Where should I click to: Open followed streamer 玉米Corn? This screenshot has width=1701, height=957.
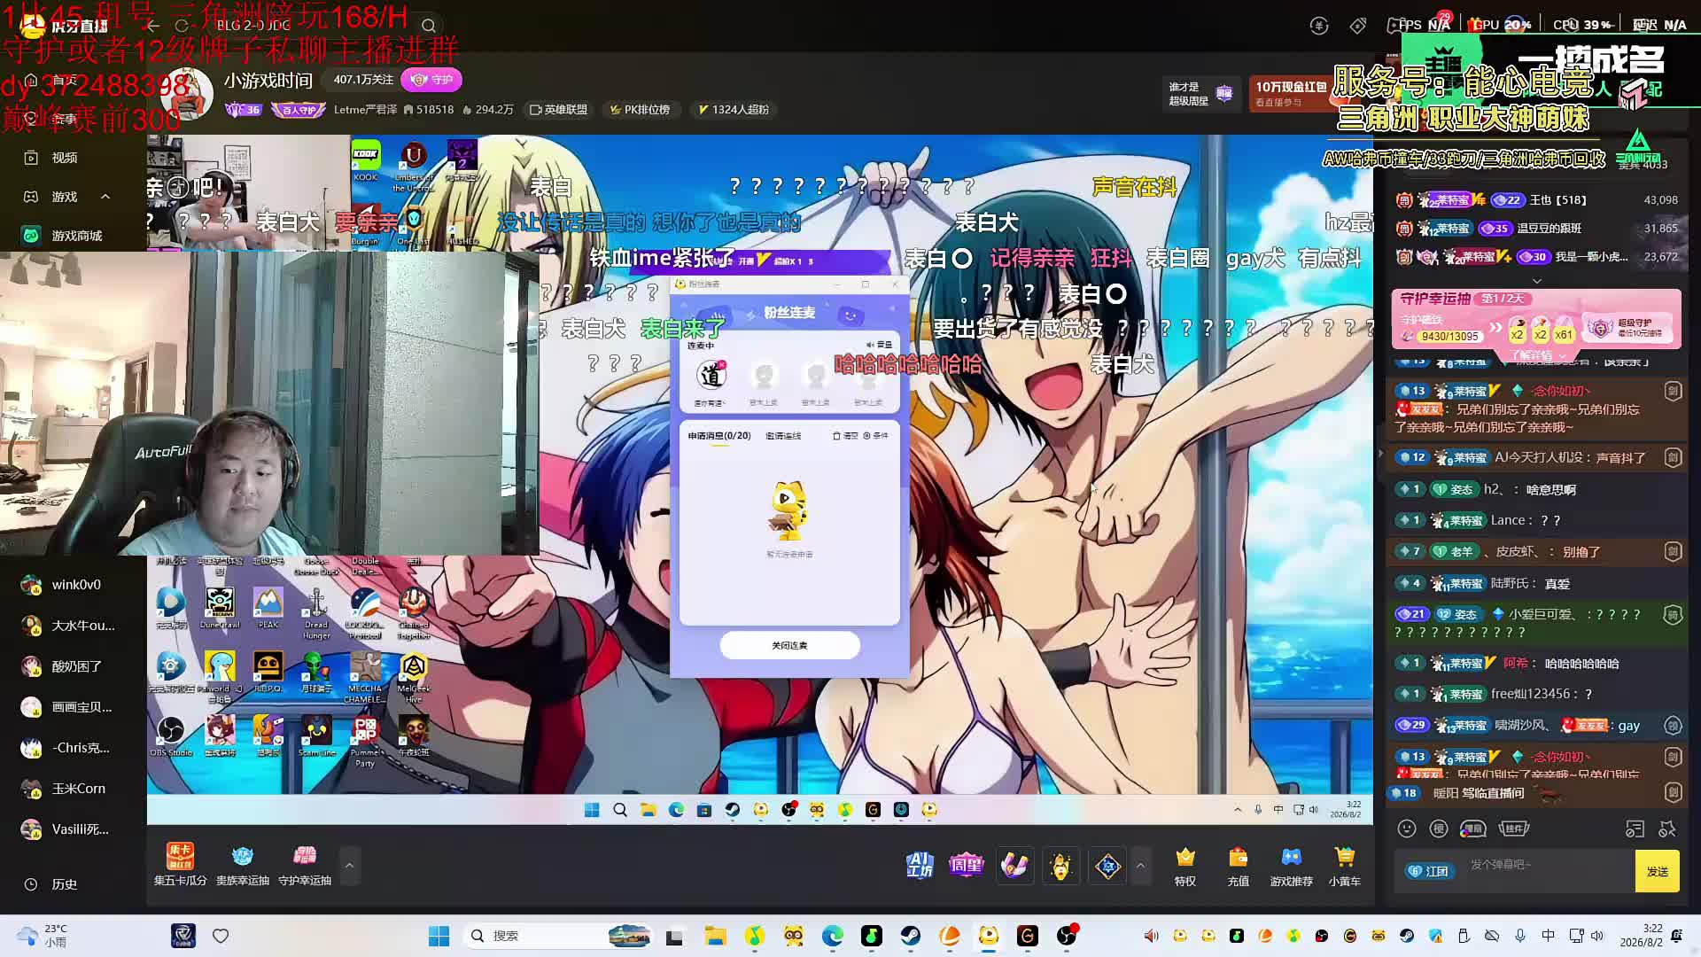tap(64, 789)
